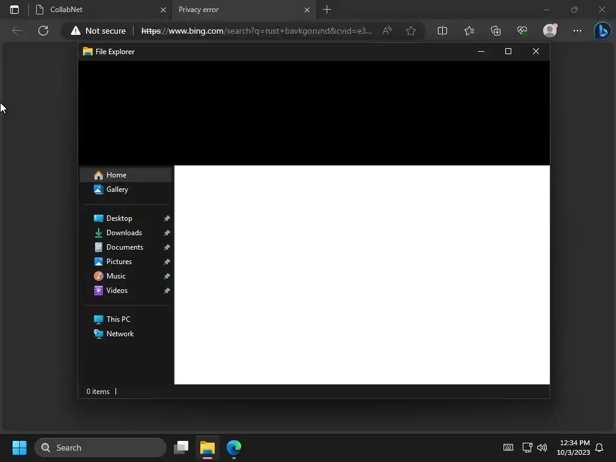Switch to the Privacy error tab
This screenshot has width=616, height=462.
[x=244, y=10]
